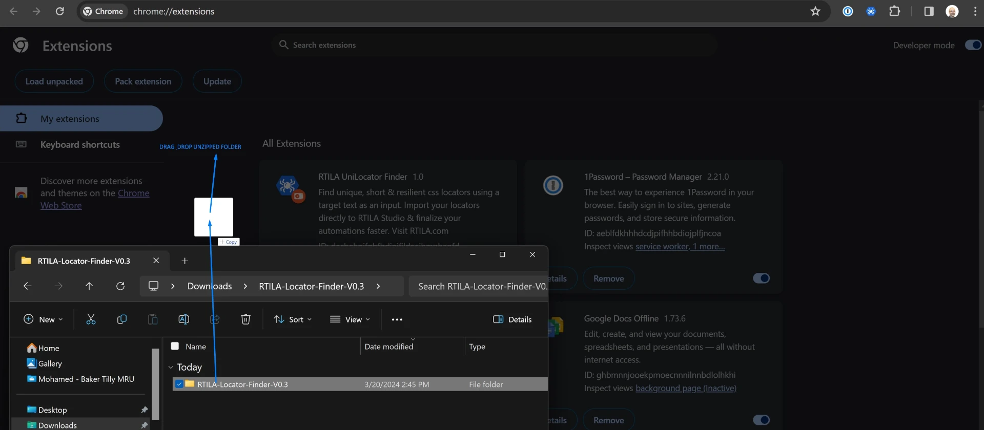The height and width of the screenshot is (430, 984).
Task: Share the selected item
Action: coord(215,319)
